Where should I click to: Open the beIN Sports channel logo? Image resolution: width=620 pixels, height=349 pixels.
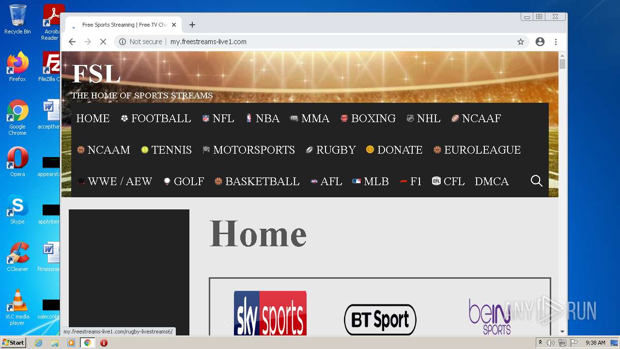[490, 317]
